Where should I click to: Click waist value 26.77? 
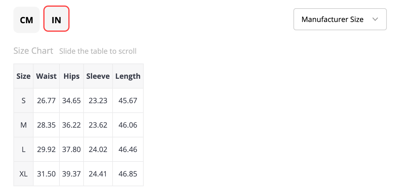46,101
